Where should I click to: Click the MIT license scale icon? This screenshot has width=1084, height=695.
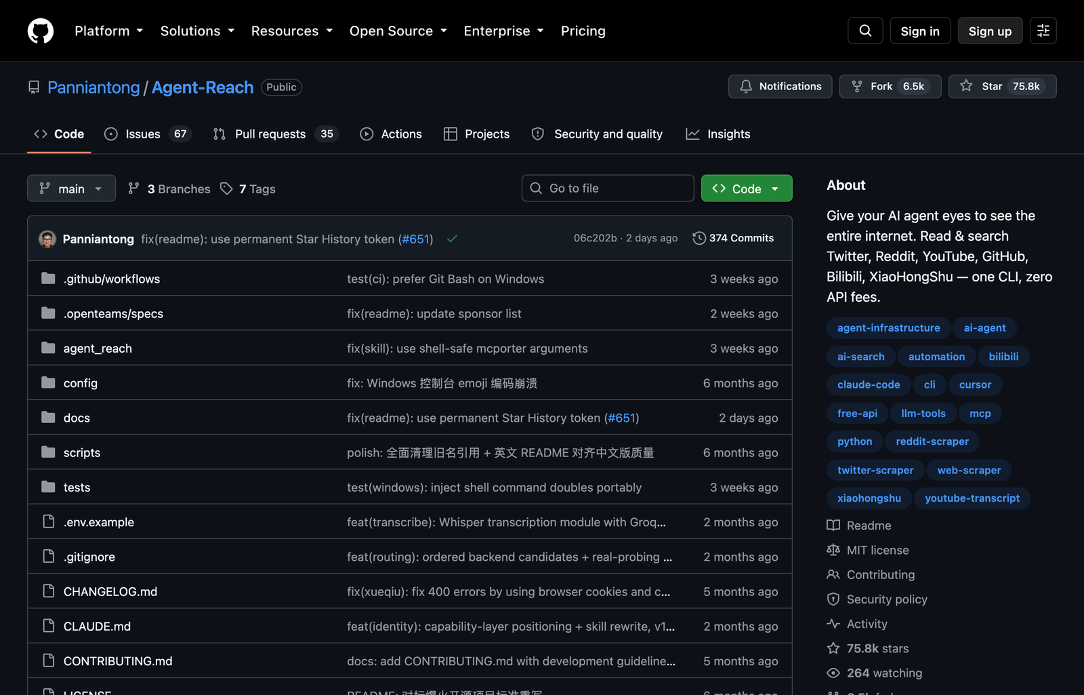point(833,550)
